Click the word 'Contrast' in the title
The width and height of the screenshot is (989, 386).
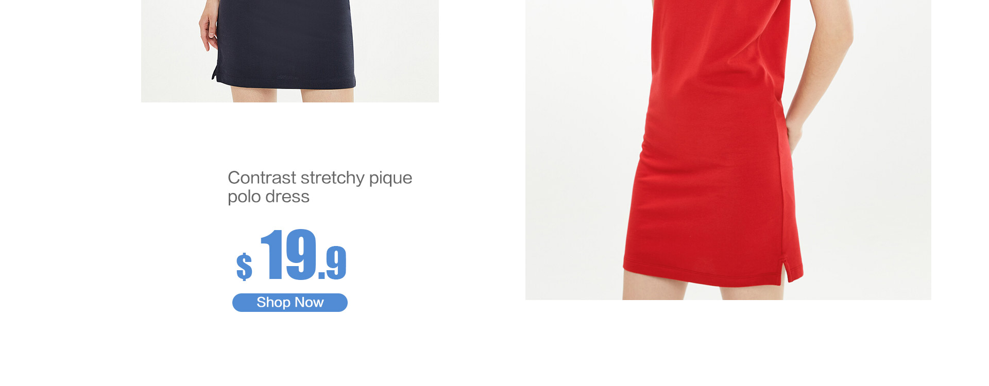[x=262, y=178]
